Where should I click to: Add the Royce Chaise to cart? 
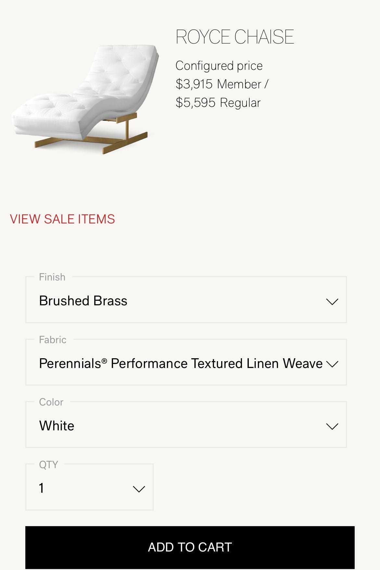tap(190, 547)
